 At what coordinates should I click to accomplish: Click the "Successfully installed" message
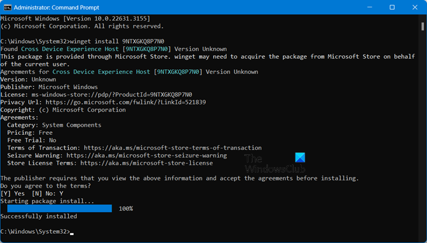tap(38, 216)
